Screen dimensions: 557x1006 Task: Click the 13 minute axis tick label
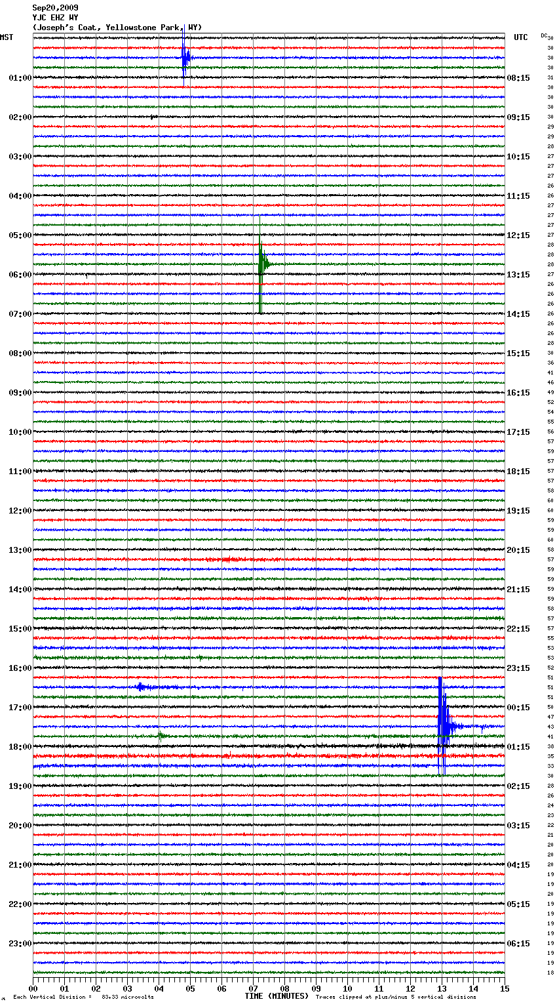(x=442, y=988)
